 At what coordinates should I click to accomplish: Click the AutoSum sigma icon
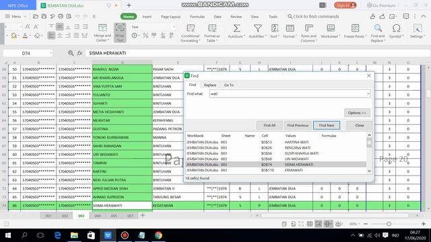point(236,28)
